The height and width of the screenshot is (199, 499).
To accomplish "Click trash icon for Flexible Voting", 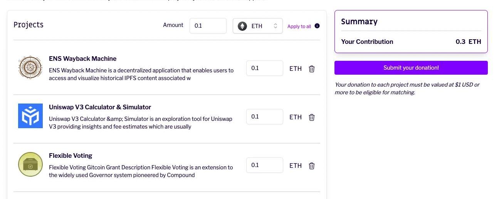I will [312, 166].
